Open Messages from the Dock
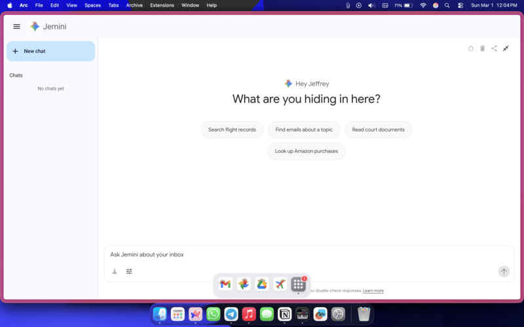Image resolution: width=524 pixels, height=327 pixels. (x=267, y=314)
